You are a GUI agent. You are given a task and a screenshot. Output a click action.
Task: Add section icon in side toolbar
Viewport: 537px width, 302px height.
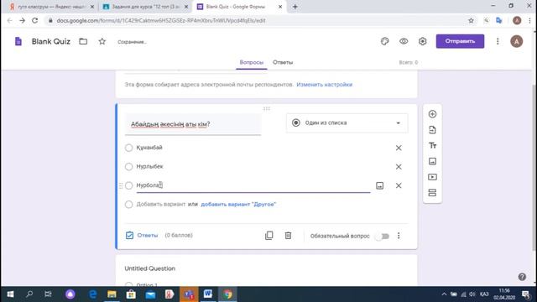(x=432, y=193)
